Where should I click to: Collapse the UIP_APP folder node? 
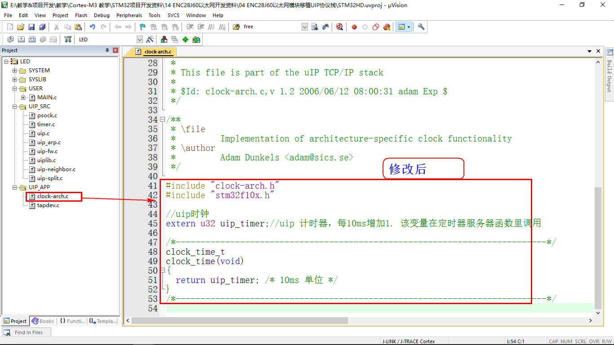tap(15, 187)
